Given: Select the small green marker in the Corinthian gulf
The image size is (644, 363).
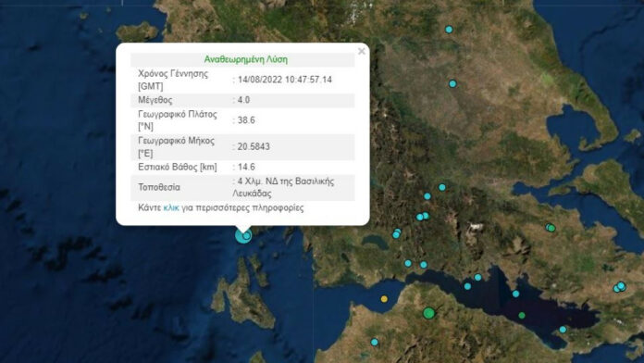Looking at the screenshot, I should coord(522,316).
